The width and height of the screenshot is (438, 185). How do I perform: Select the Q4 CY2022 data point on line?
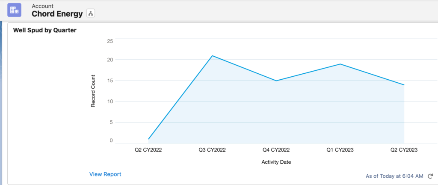[x=276, y=81]
